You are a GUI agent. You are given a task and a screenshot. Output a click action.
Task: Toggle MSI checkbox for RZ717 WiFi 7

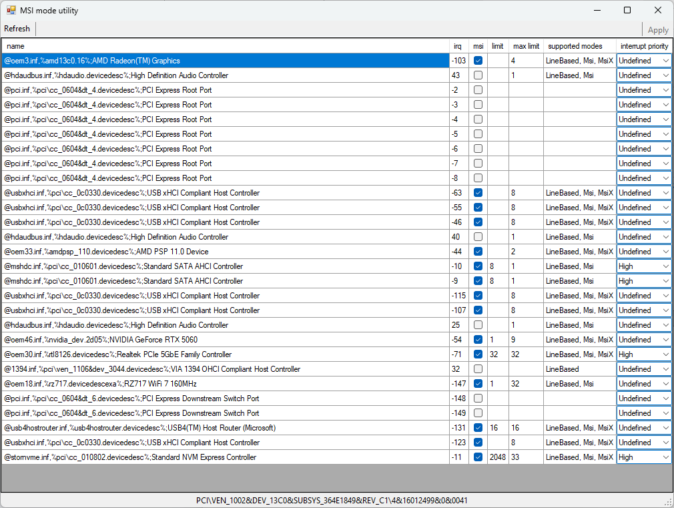[x=478, y=384]
